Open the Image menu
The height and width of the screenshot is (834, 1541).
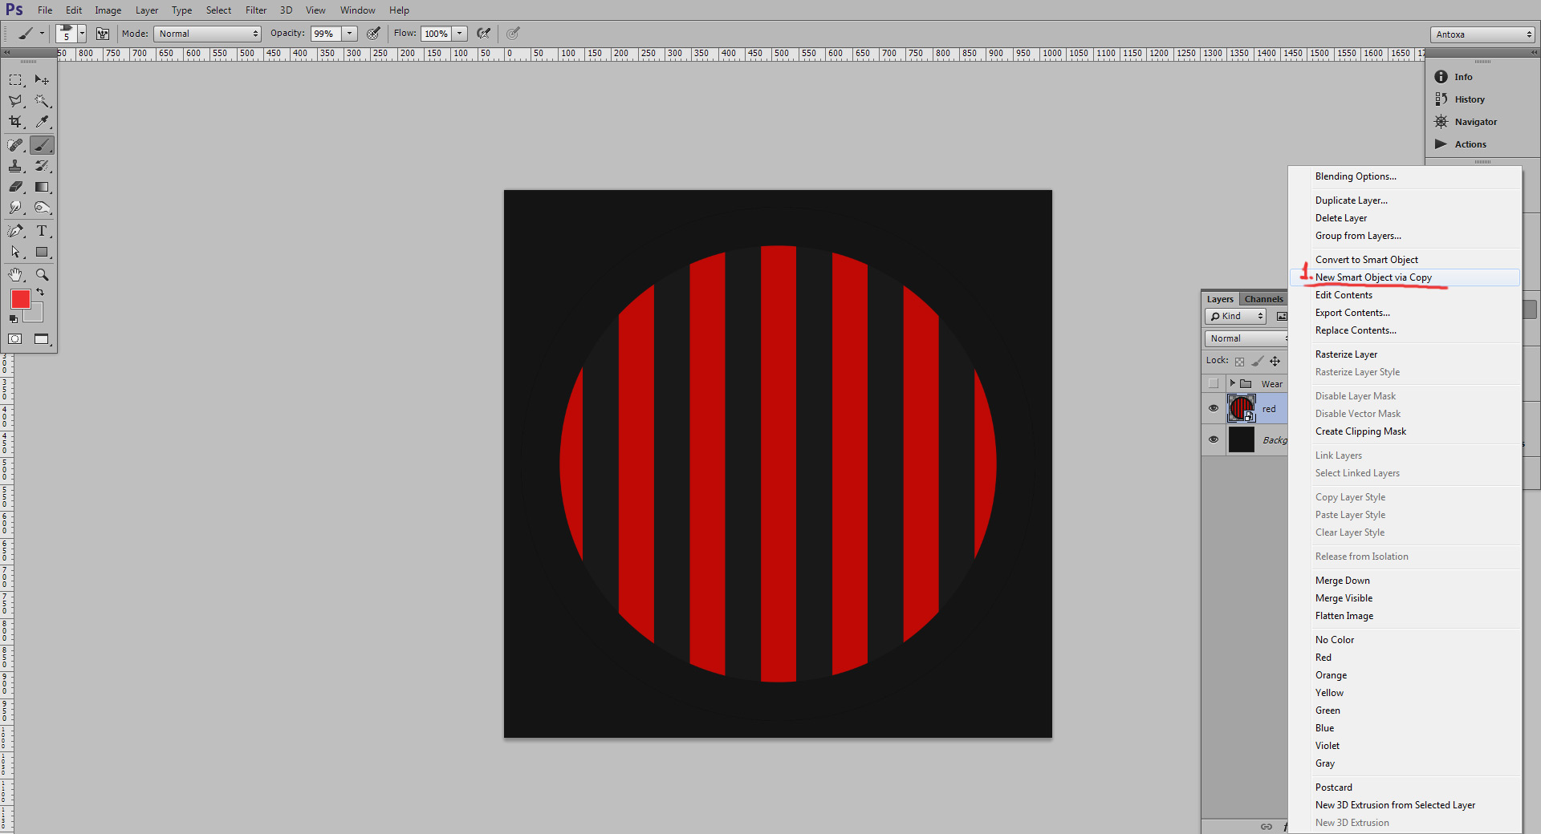[x=108, y=10]
